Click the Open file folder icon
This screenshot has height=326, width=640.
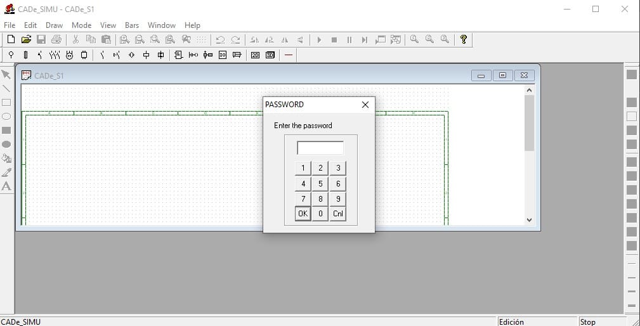26,40
